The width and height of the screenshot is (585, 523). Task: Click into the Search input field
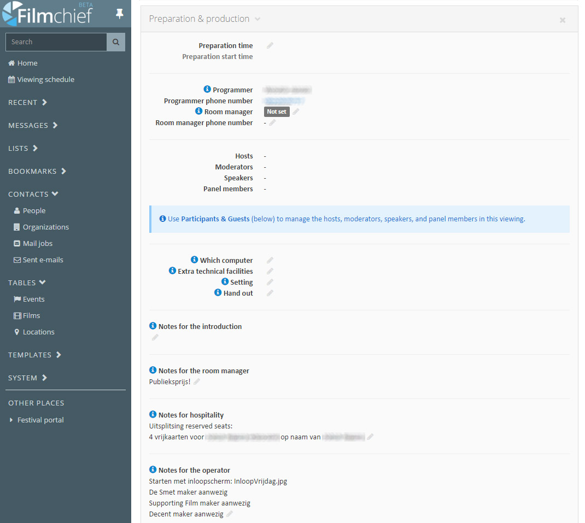(x=56, y=42)
